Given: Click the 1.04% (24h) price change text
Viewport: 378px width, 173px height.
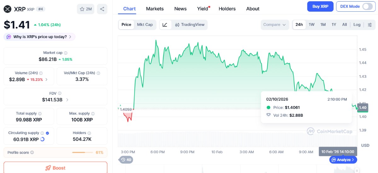Looking at the screenshot, I should pyautogui.click(x=47, y=25).
